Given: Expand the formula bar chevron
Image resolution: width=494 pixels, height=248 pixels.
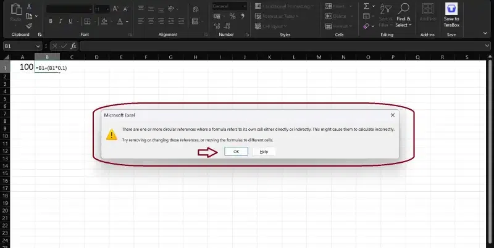Looking at the screenshot, I should pyautogui.click(x=487, y=46).
